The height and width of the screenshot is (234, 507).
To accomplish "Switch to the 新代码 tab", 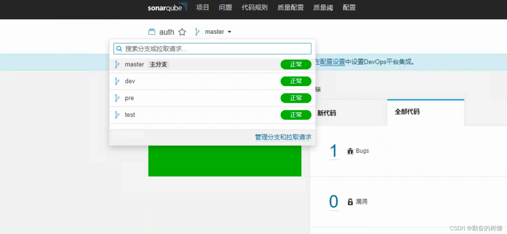I will 326,113.
